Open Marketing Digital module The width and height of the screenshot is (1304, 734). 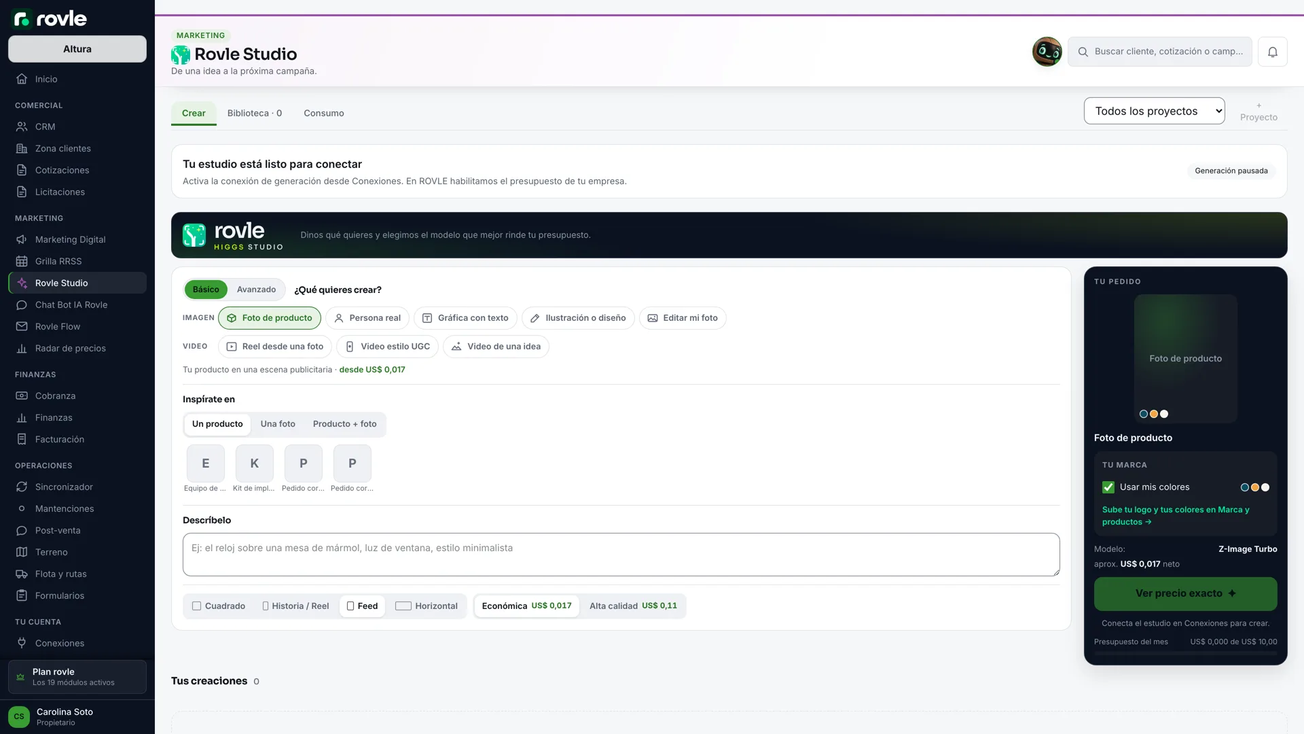coord(77,239)
